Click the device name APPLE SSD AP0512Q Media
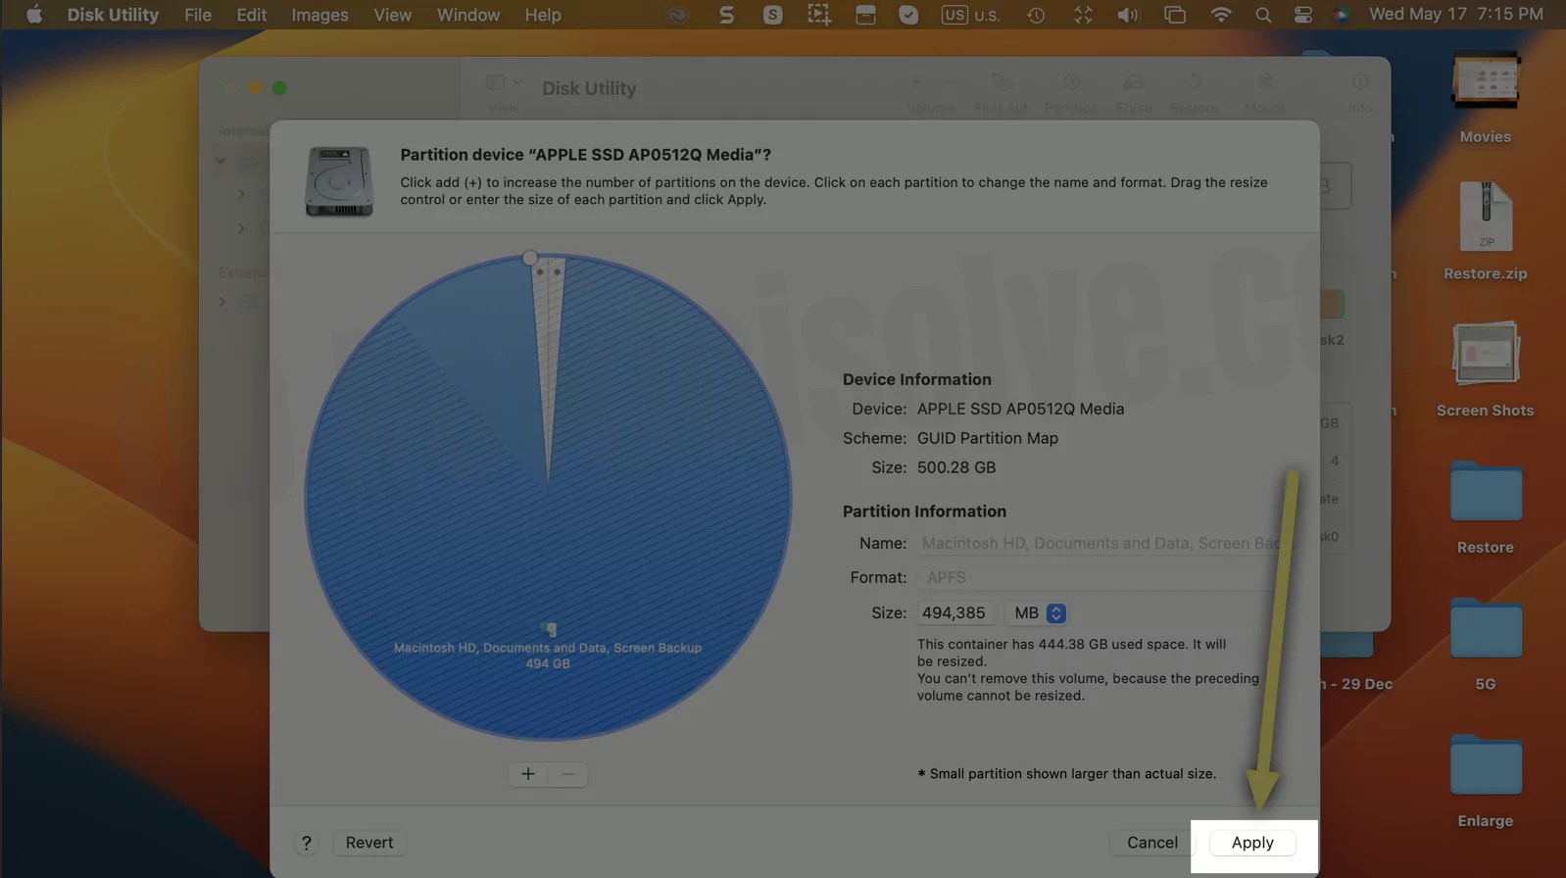The image size is (1566, 878). pyautogui.click(x=1020, y=409)
